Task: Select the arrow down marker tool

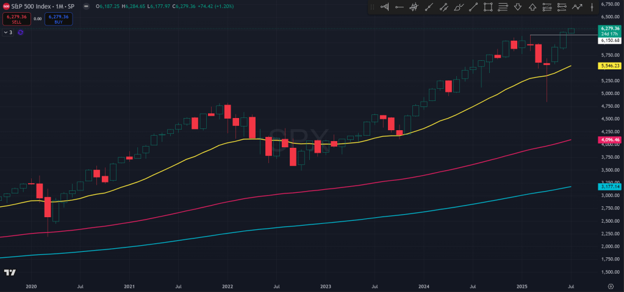Action: pos(518,7)
